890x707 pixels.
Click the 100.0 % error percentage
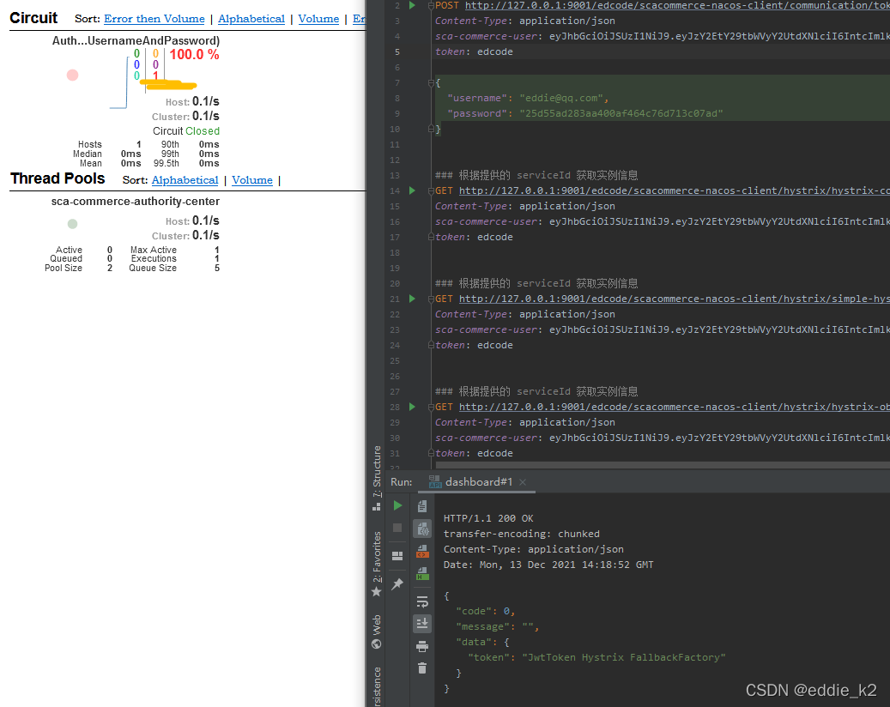pos(194,54)
